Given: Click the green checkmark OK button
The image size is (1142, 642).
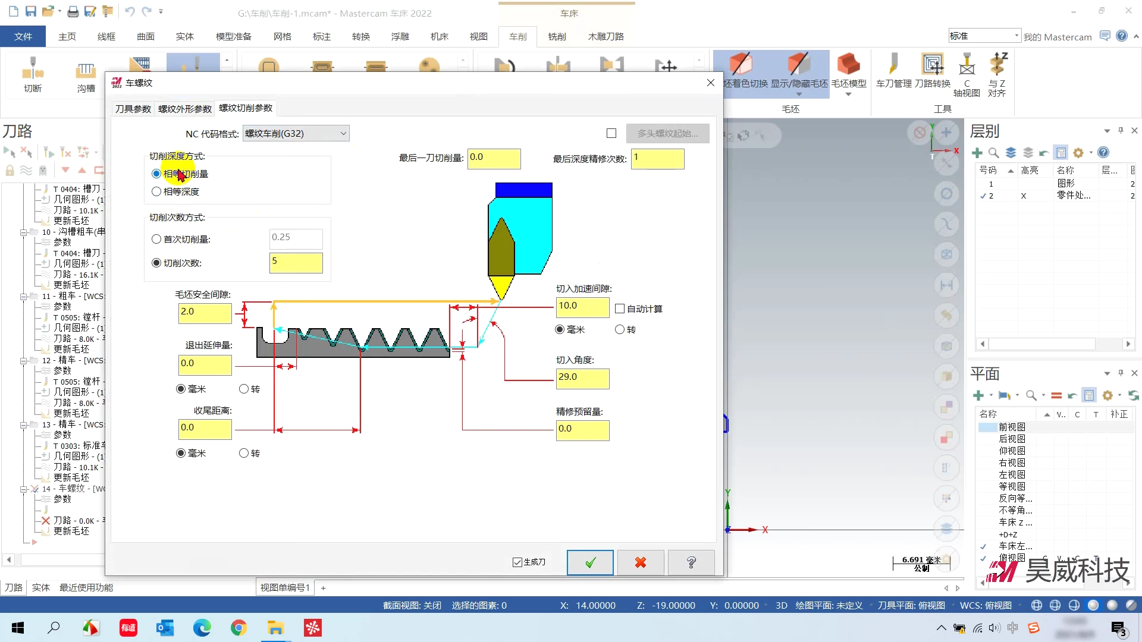Looking at the screenshot, I should [x=589, y=562].
